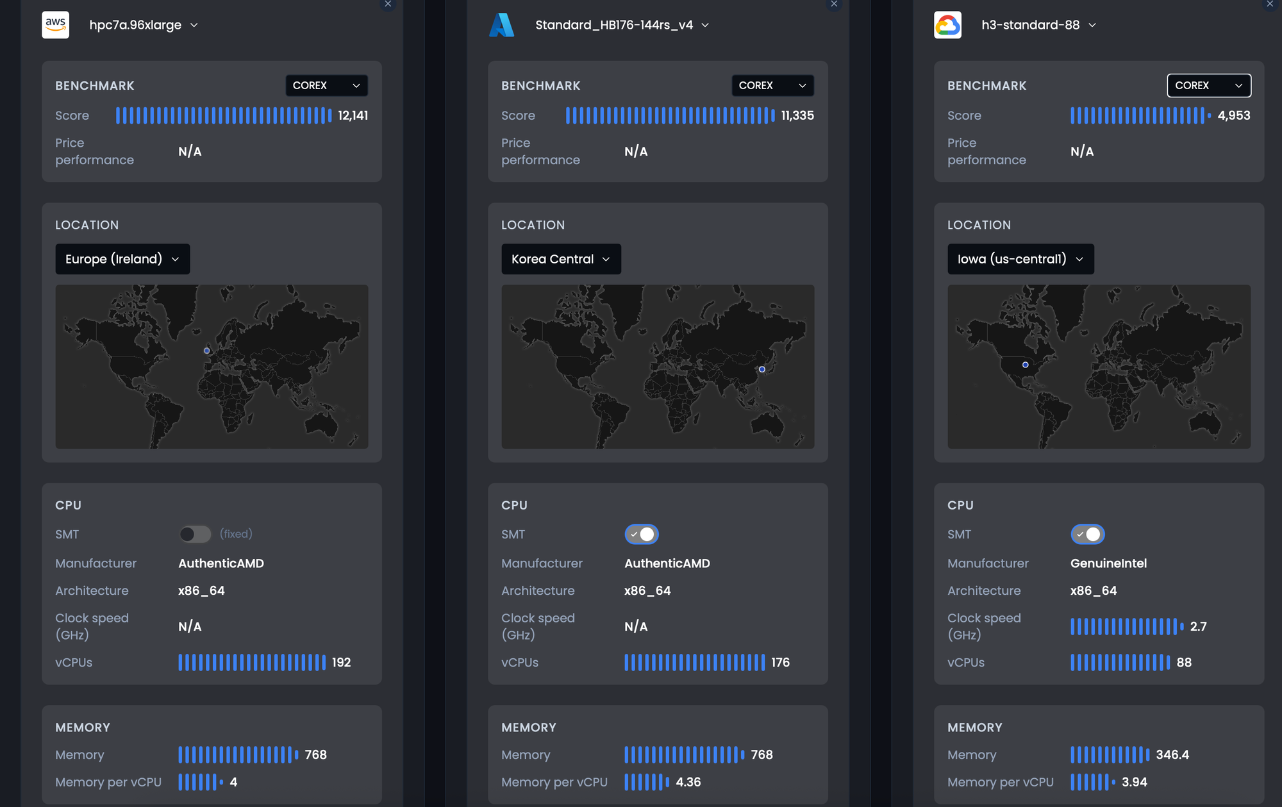The width and height of the screenshot is (1282, 807).
Task: Click the Korea location dot on map
Action: pos(762,369)
